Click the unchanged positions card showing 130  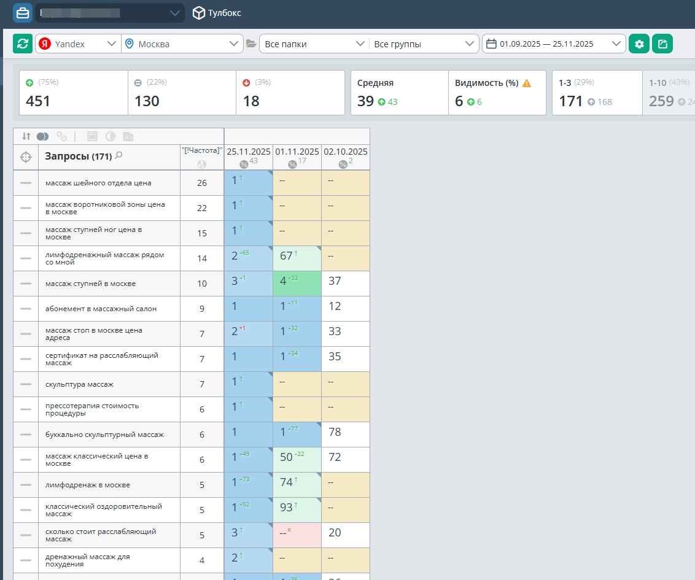[182, 93]
